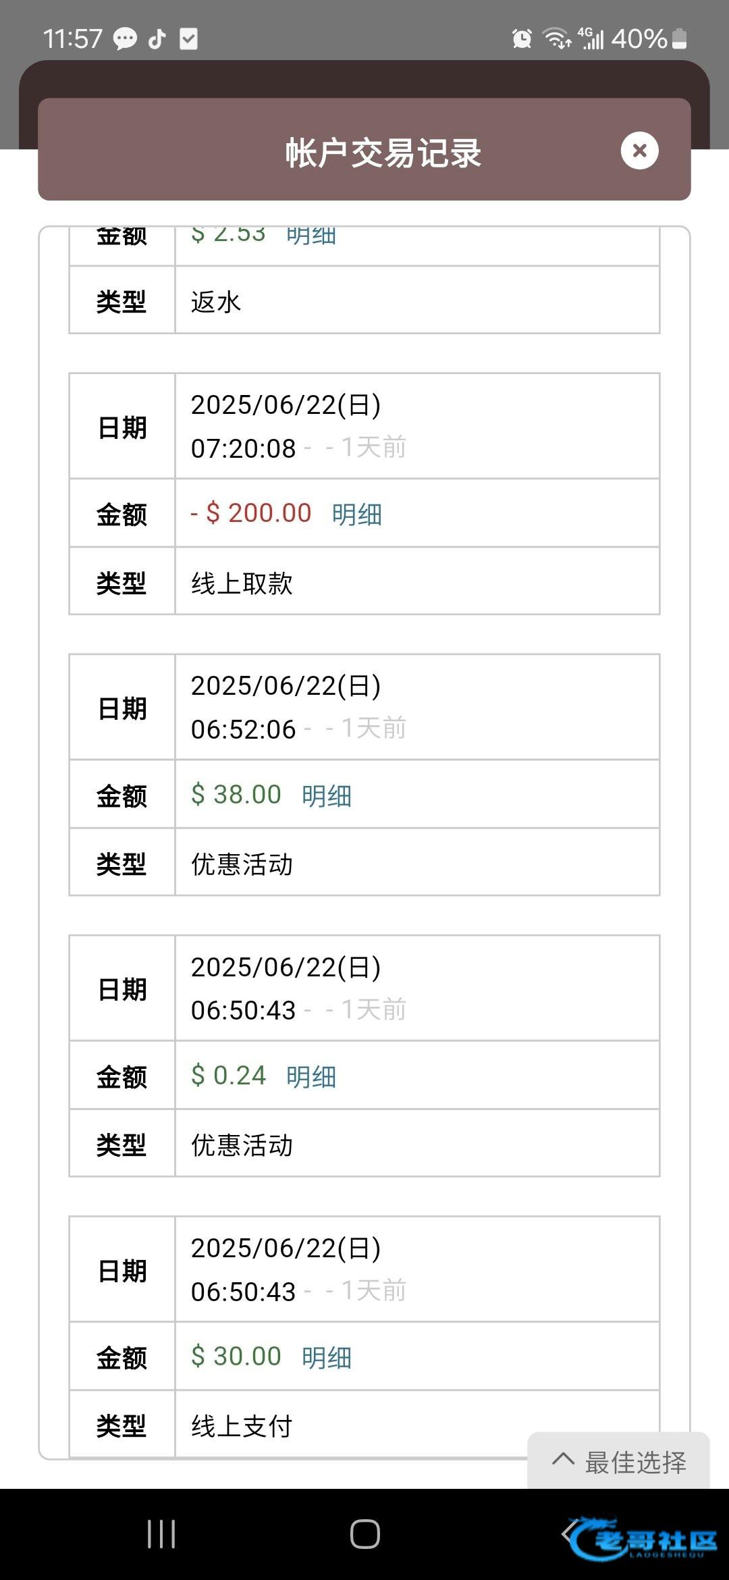Tap the 07:20:08 transaction date cell

[416, 426]
